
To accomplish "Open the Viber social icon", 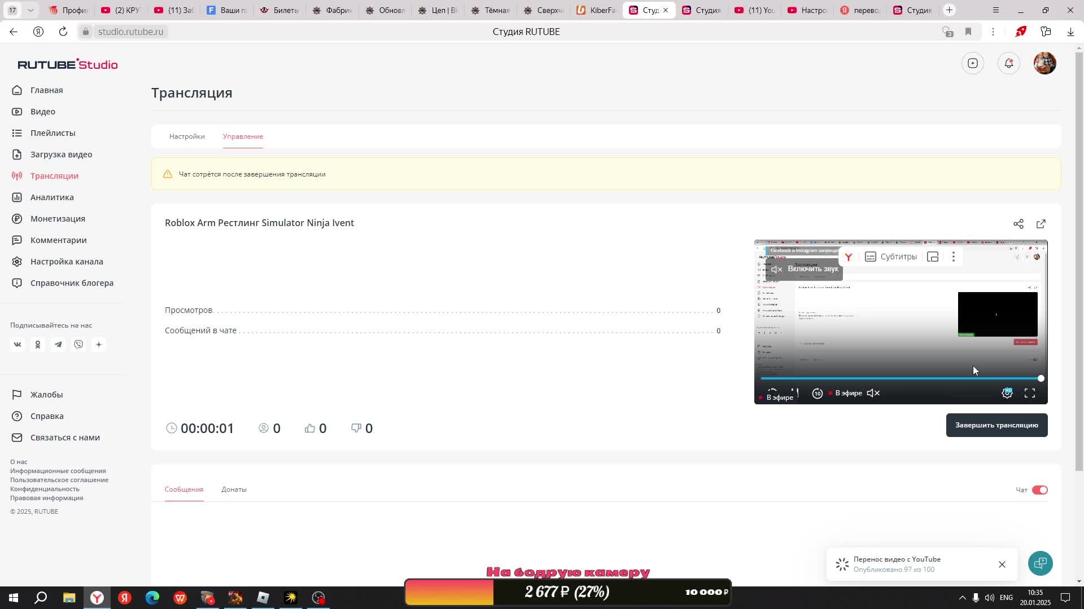I will 78,345.
